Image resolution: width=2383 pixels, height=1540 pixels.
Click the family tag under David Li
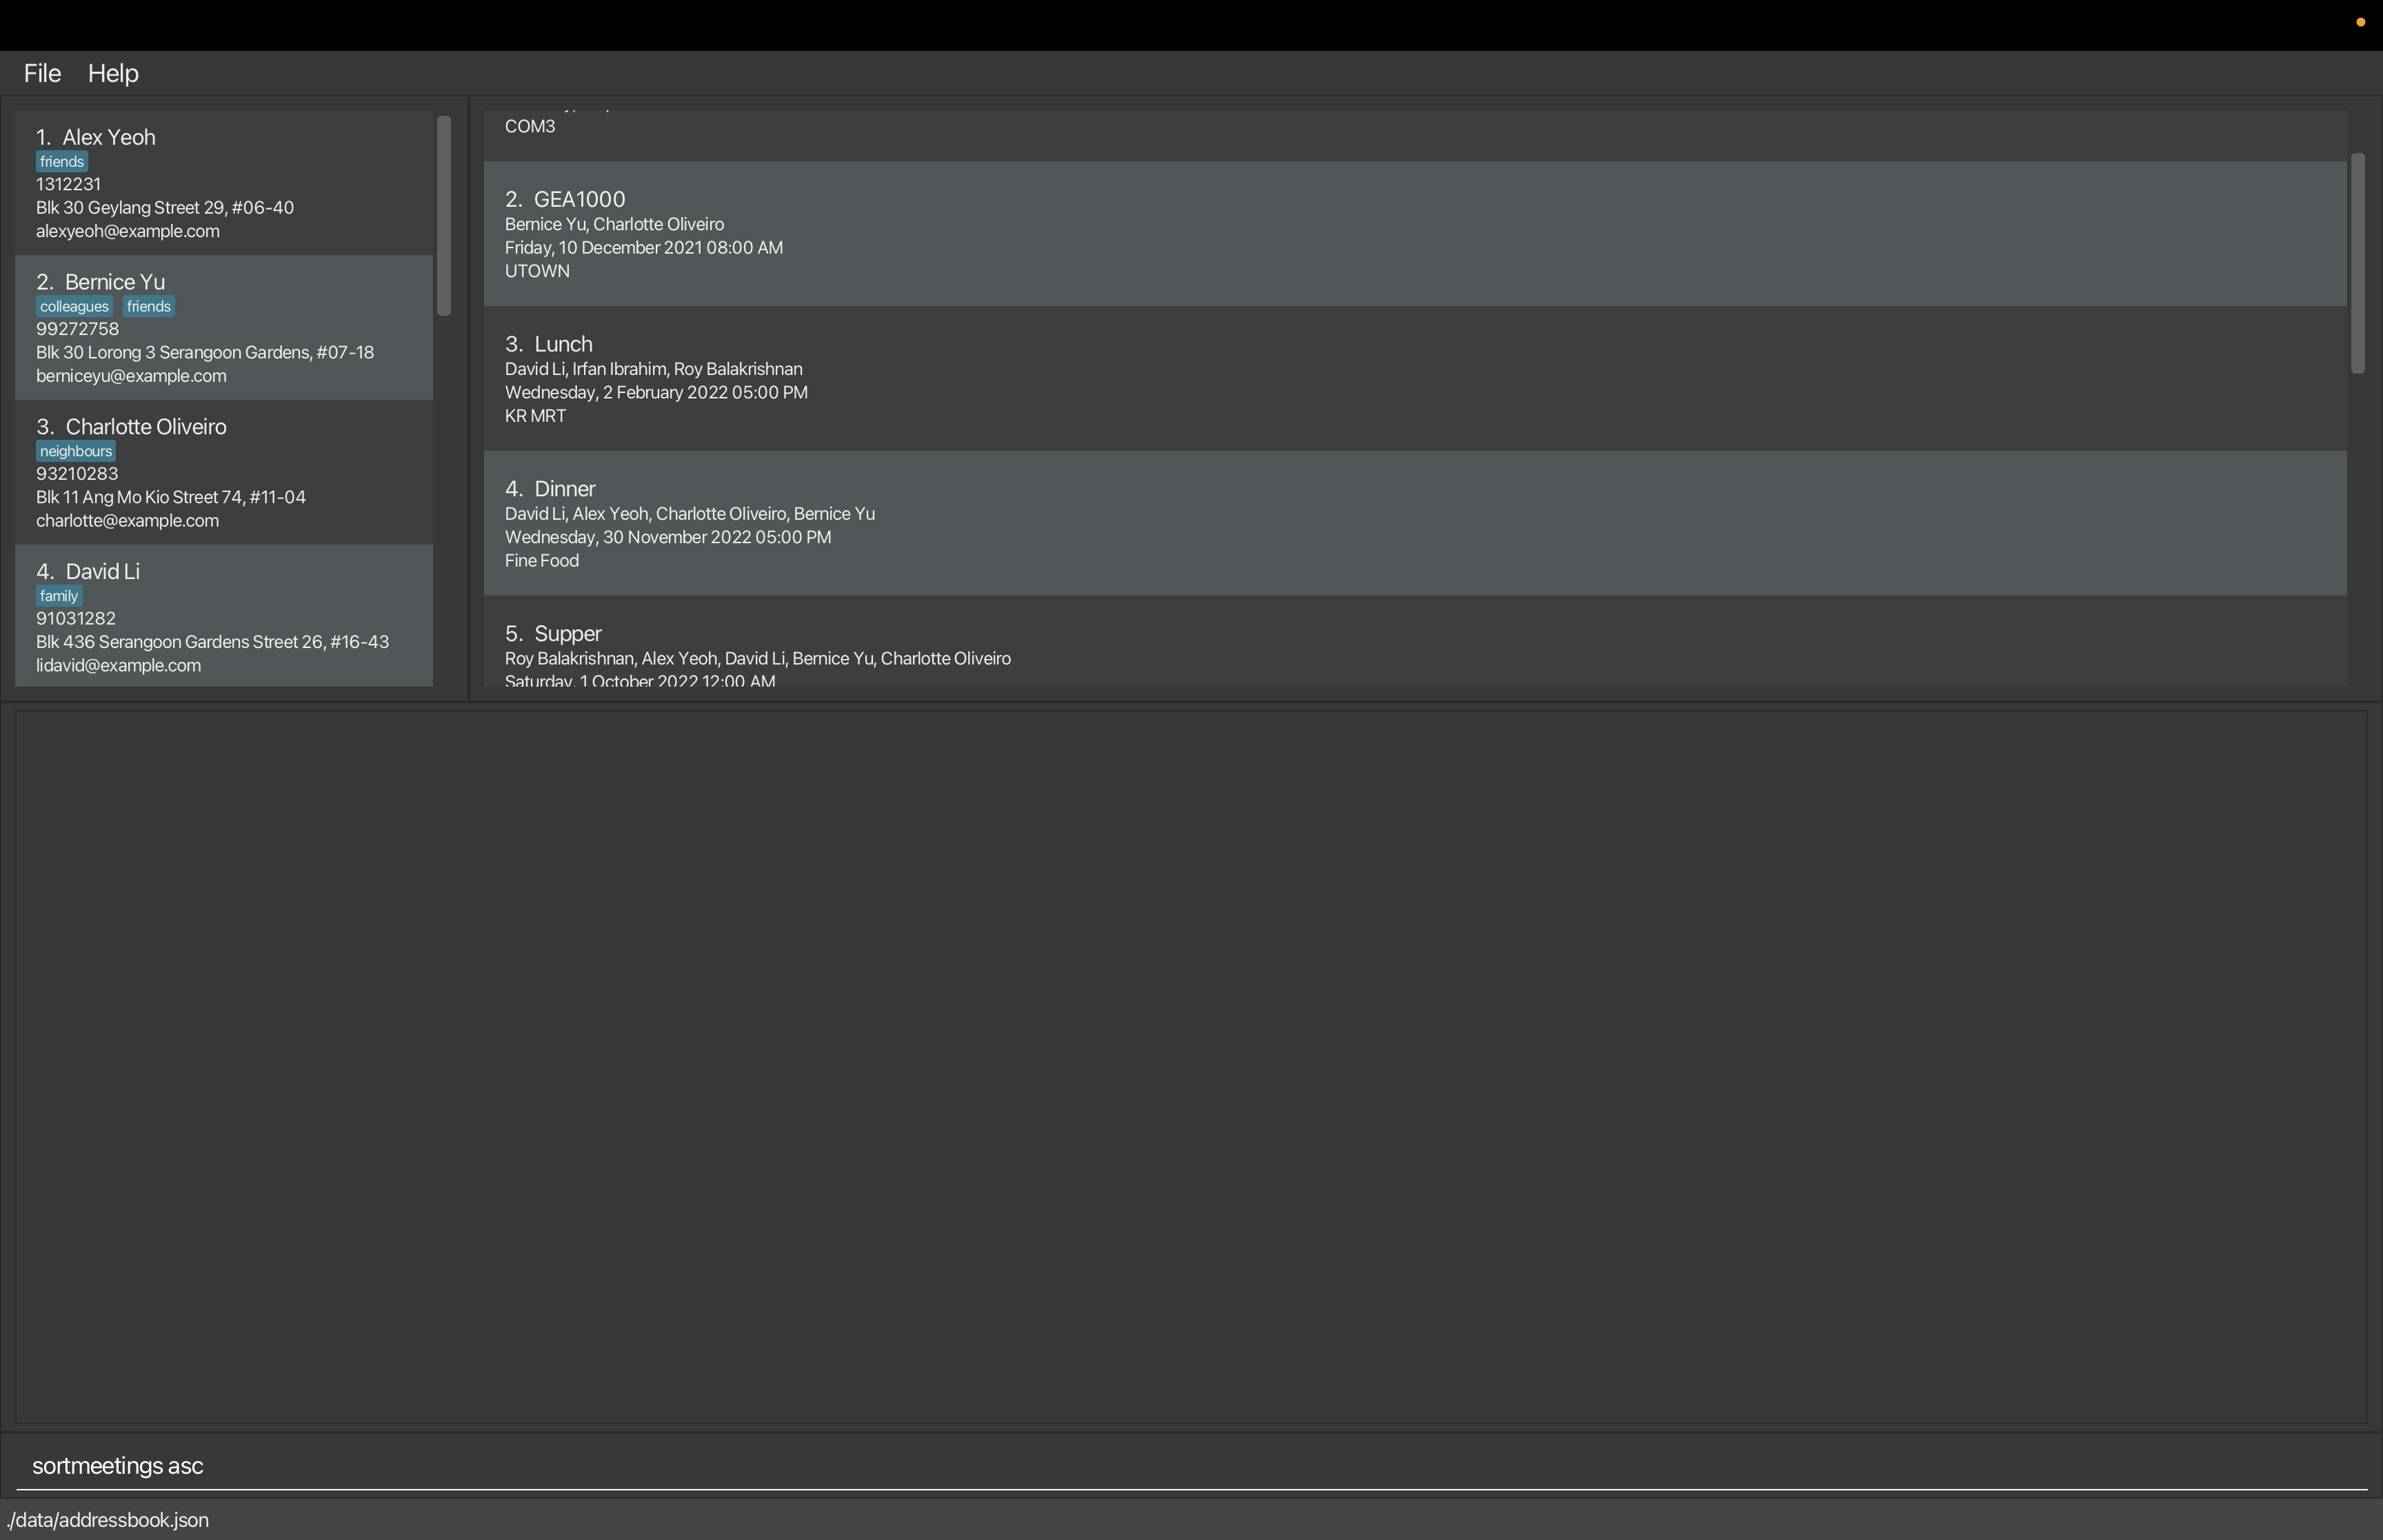click(59, 596)
